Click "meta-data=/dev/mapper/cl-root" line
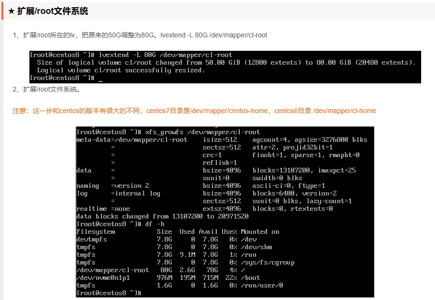Viewport: 435px width, 300px height. (222, 140)
